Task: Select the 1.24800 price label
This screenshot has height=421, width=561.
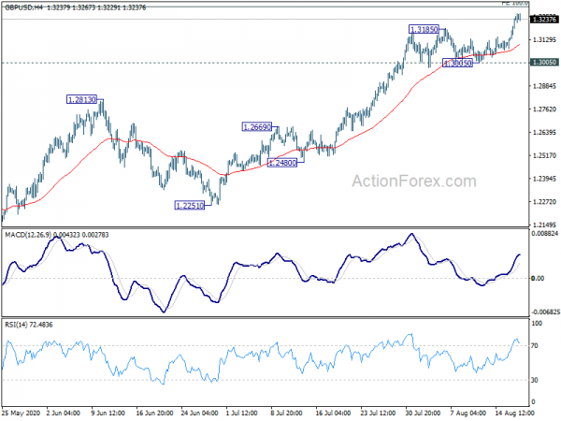Action: tap(282, 163)
